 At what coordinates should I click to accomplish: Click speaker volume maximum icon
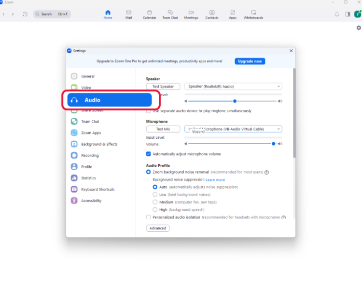pyautogui.click(x=280, y=101)
